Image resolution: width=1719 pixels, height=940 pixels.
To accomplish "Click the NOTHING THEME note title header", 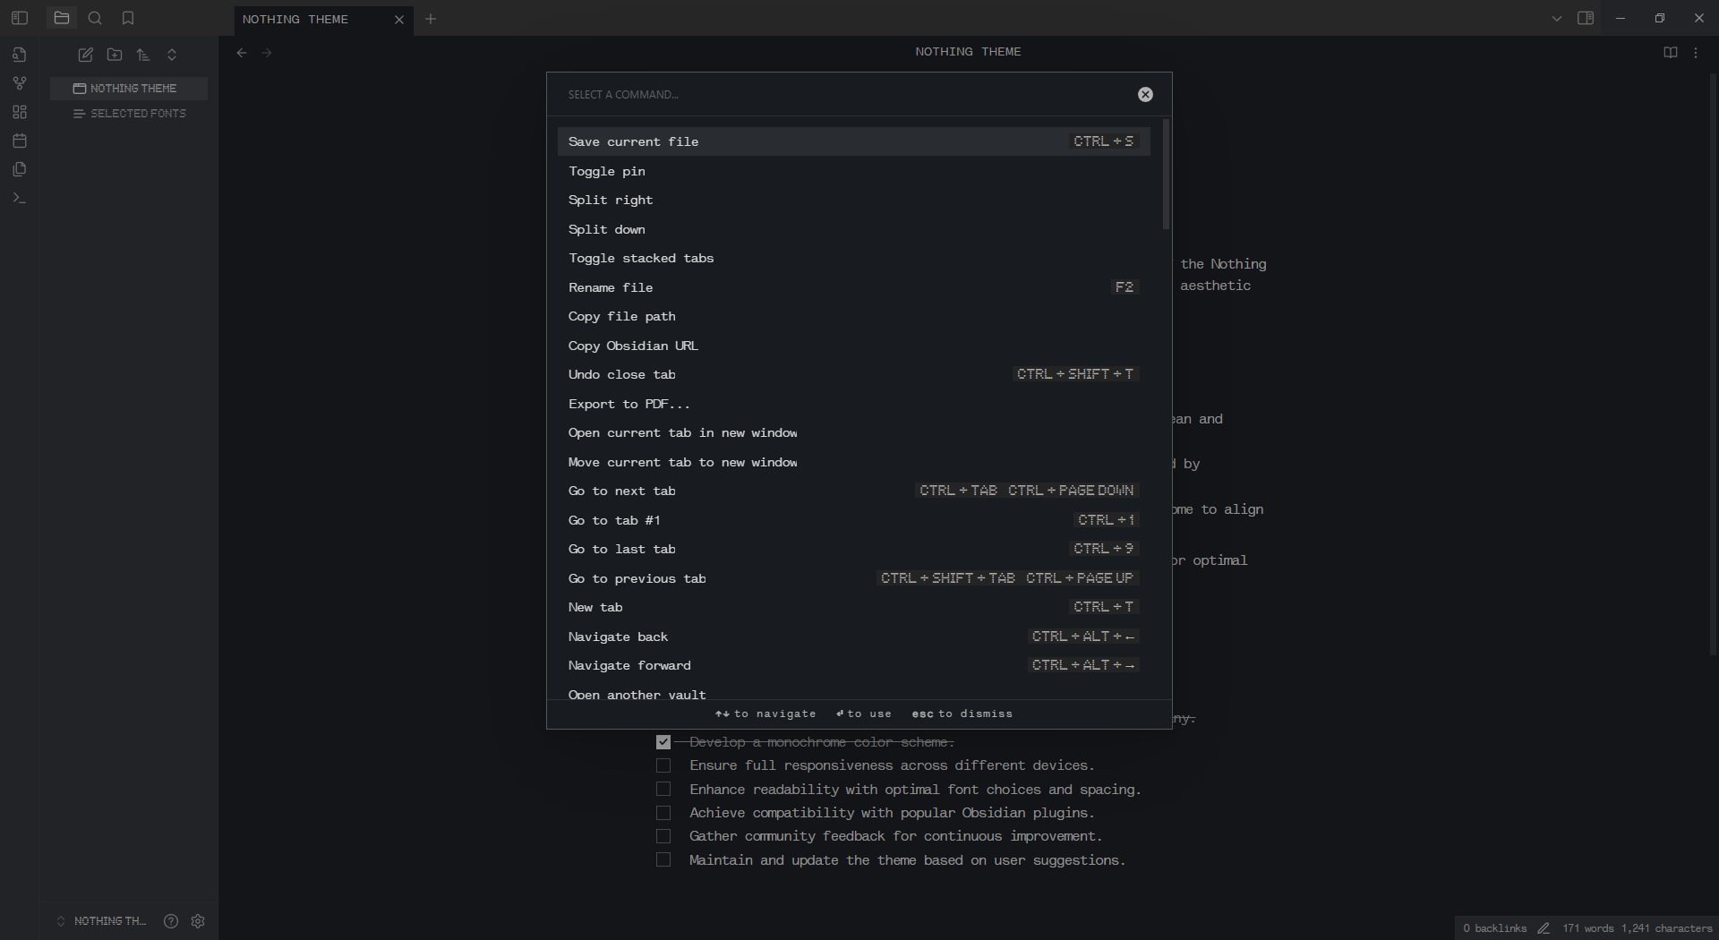I will click(968, 52).
